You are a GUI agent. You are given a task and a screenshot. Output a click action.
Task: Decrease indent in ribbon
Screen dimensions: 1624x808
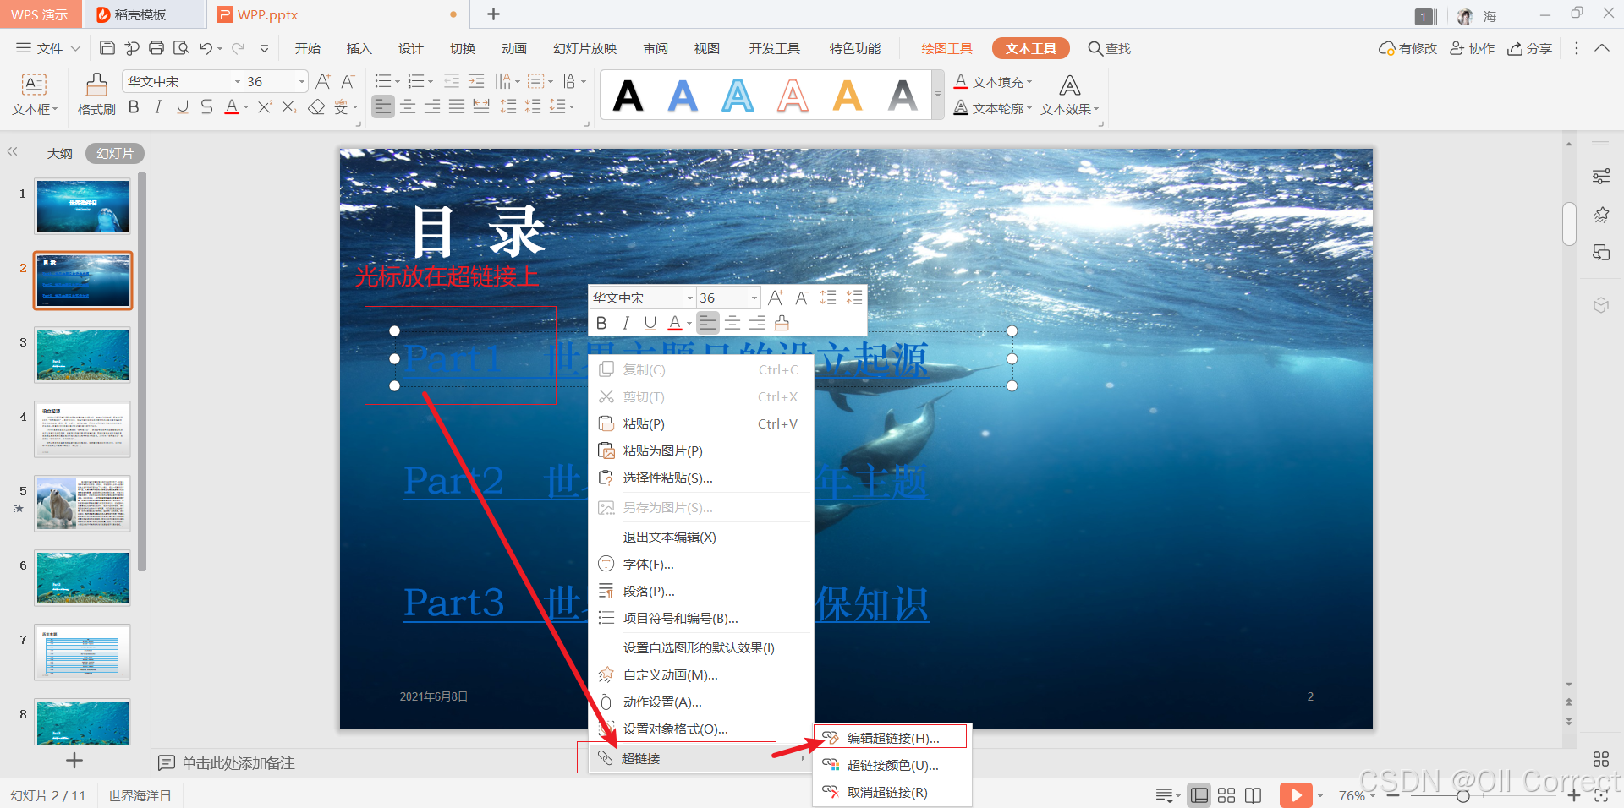(452, 81)
